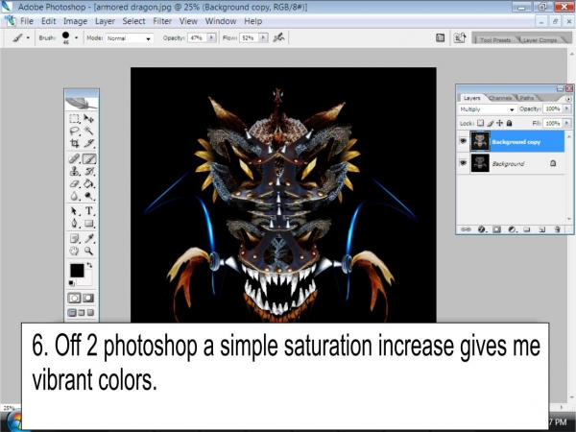Open the Brush preset picker arrow
This screenshot has height=432, width=576.
coord(77,37)
